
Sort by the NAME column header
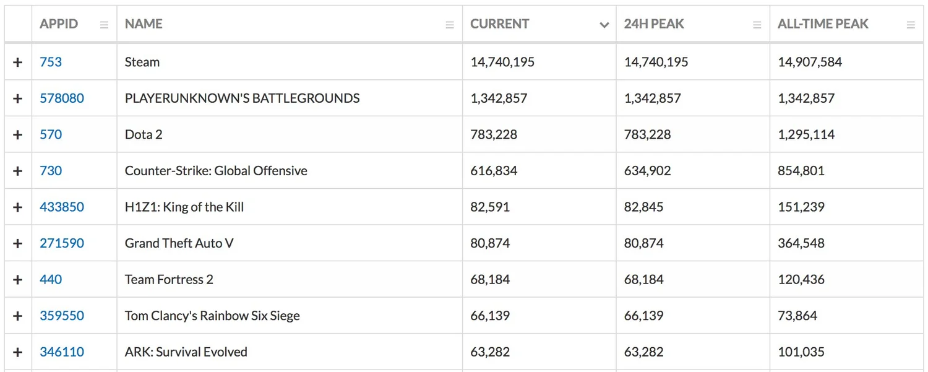point(144,24)
